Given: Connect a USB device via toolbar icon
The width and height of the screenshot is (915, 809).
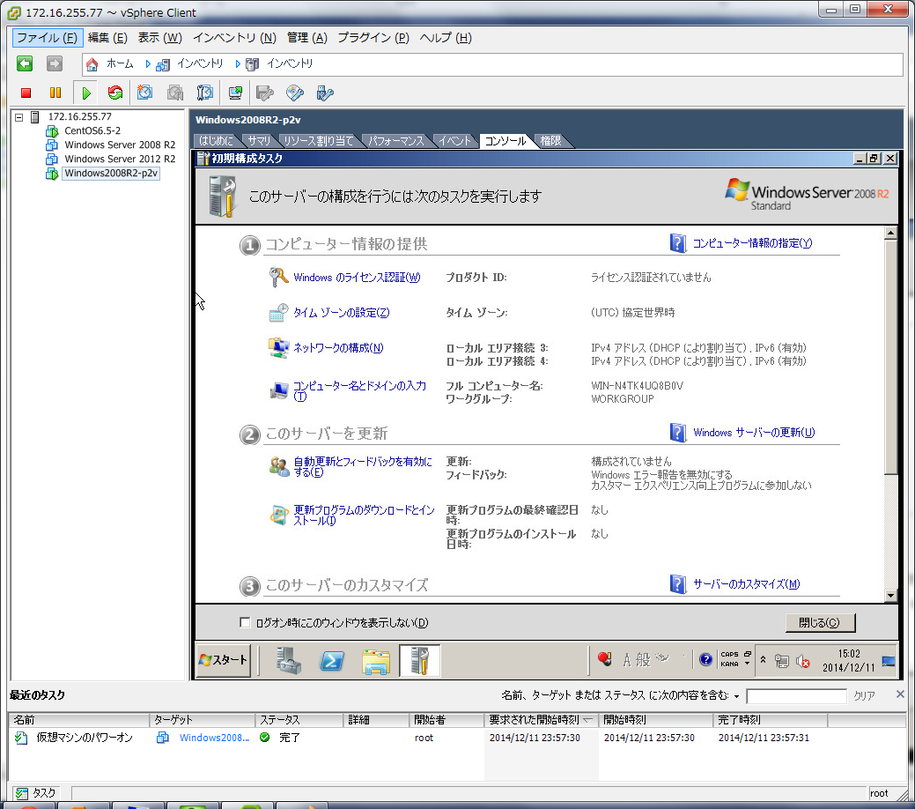Looking at the screenshot, I should coord(324,93).
